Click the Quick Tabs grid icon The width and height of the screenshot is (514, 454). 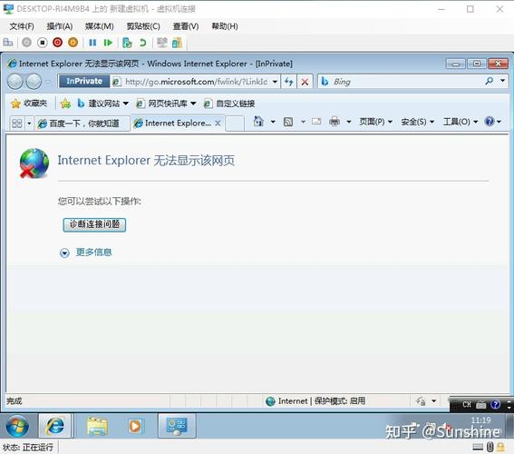coord(16,123)
